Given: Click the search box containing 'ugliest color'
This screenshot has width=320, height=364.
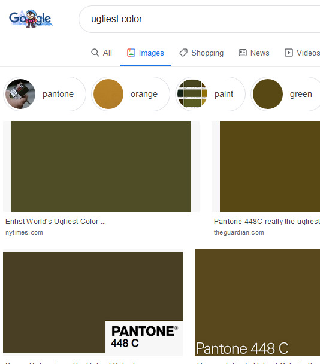Looking at the screenshot, I should [200, 19].
